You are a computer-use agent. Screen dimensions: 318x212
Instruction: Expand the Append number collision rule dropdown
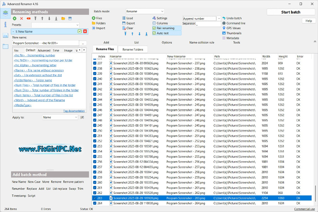pos(219,19)
